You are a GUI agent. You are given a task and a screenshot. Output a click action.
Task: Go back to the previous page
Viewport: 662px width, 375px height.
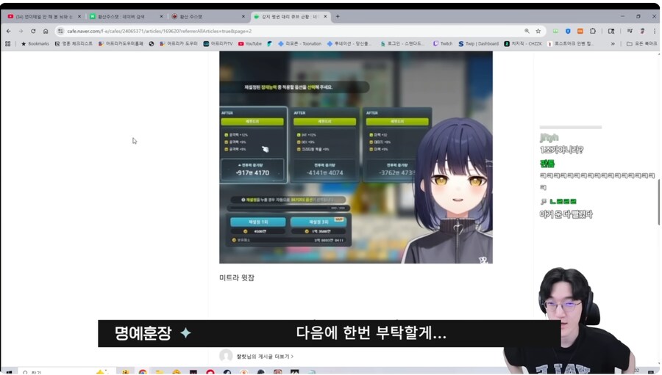coord(8,31)
